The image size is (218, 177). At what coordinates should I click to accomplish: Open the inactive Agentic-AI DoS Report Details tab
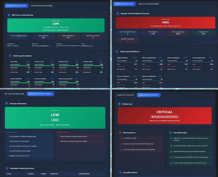tap(126, 95)
